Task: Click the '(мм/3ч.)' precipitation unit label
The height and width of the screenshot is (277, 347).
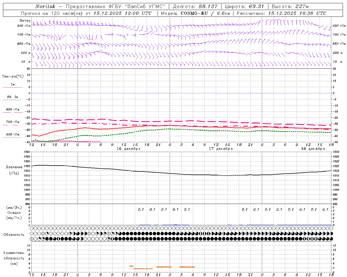Action: [14, 207]
